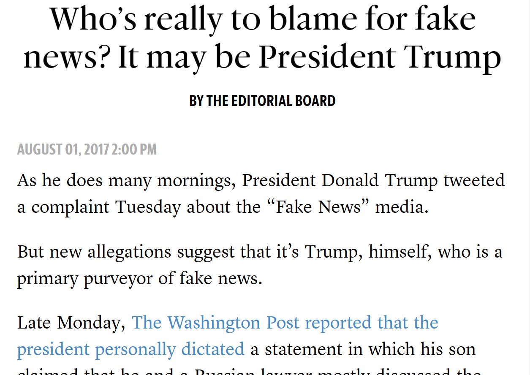This screenshot has height=375, width=530.
Task: Follow the 'president personally dictated' link text
Action: pos(130,350)
